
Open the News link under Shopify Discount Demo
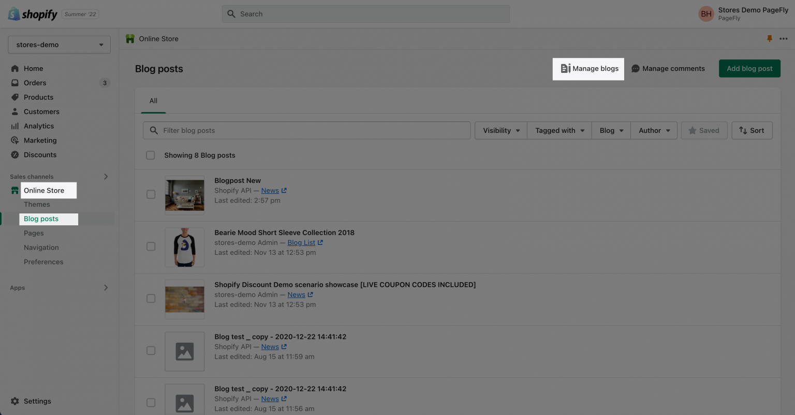click(296, 295)
